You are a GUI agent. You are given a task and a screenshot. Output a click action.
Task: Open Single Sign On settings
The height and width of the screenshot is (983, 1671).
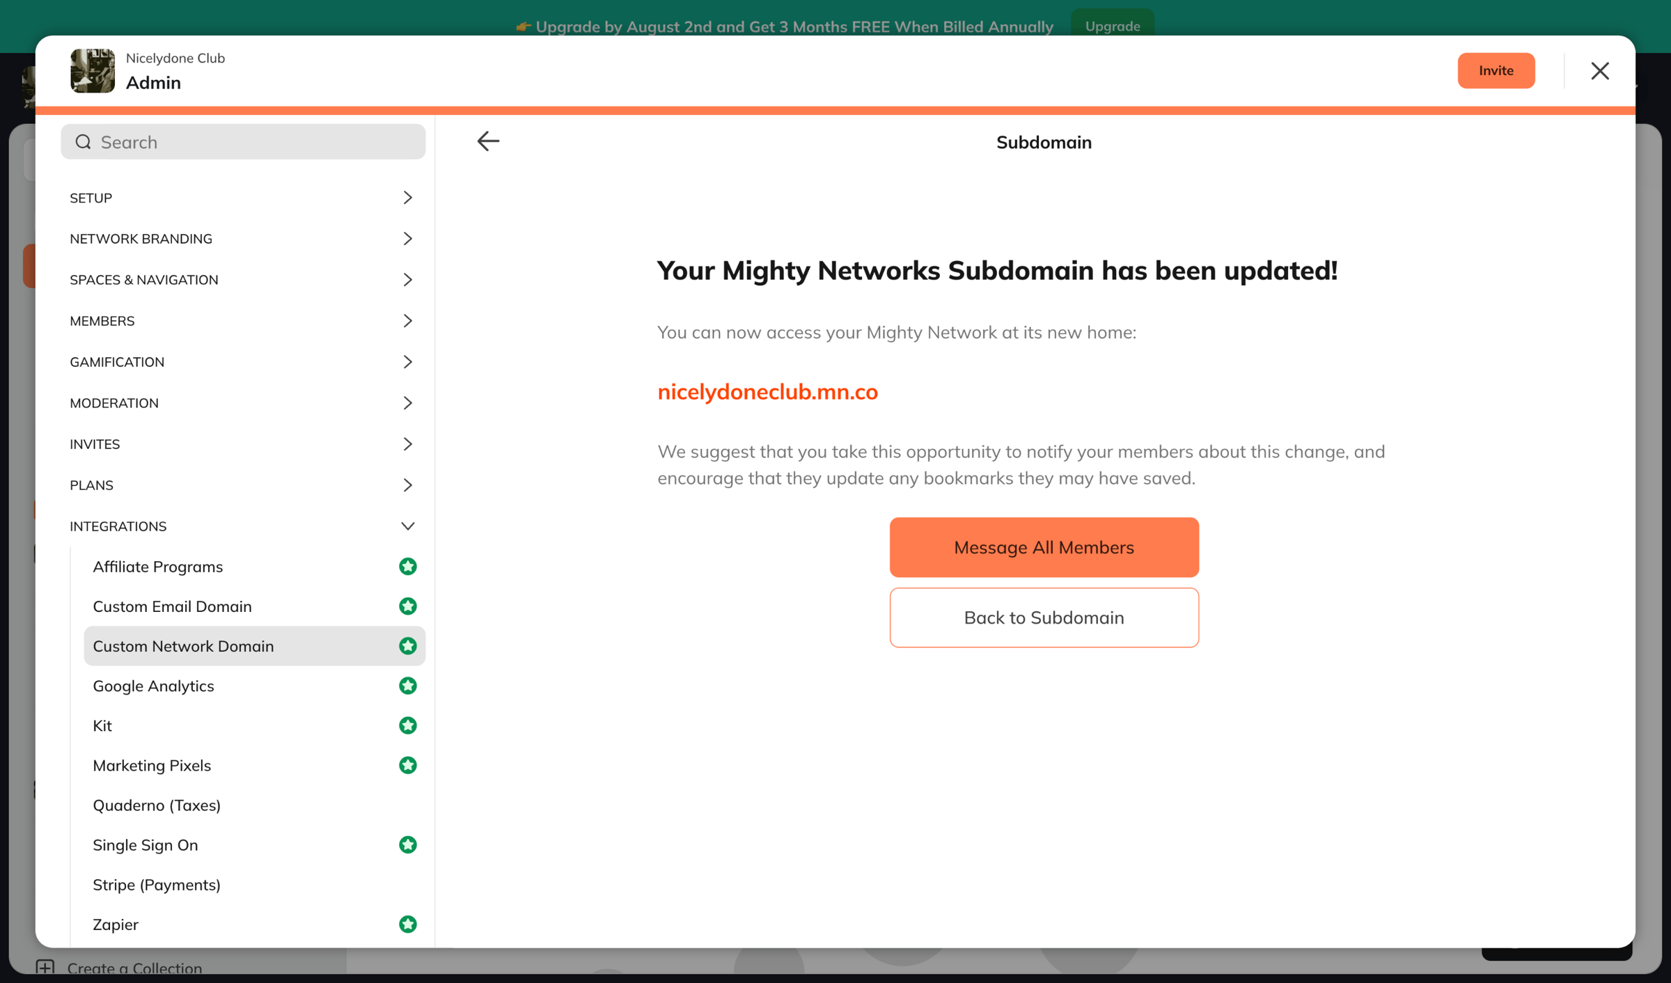[x=255, y=844]
